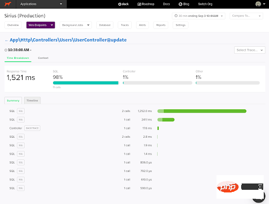Click SQL badge on 1,252.0 ms row
269x204 pixels.
point(20,111)
